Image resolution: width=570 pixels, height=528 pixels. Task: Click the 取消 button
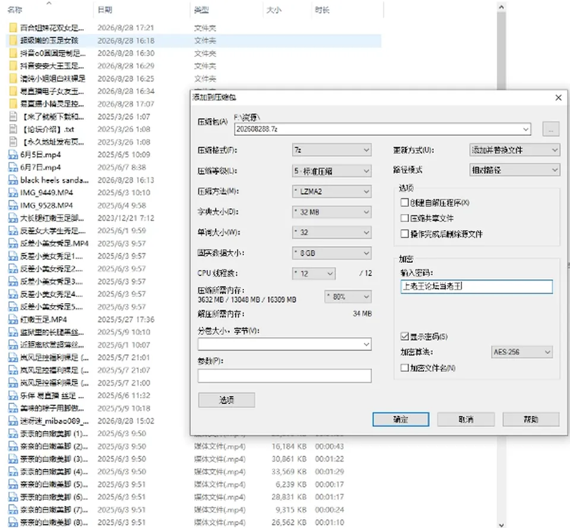465,419
